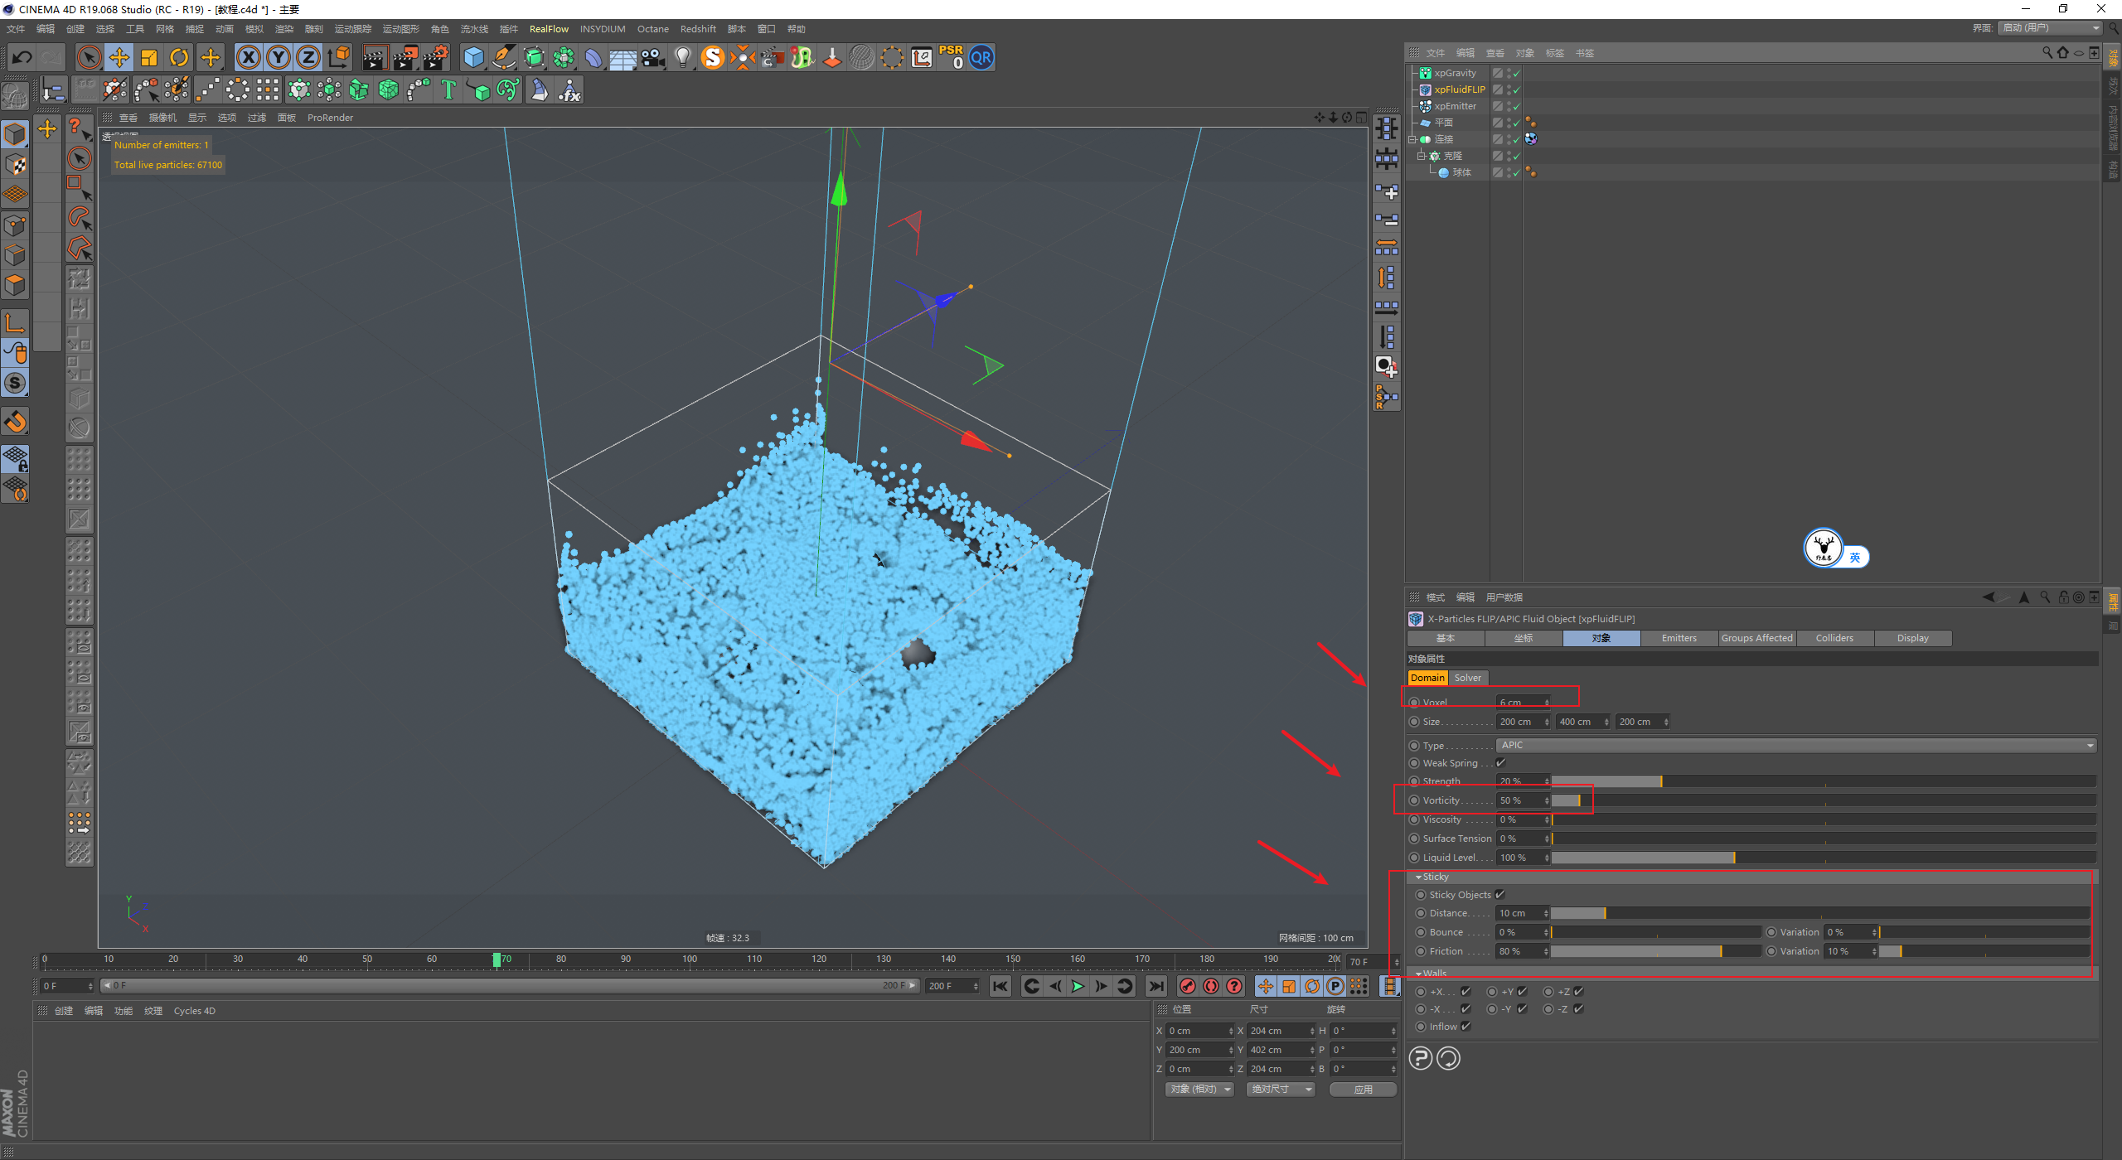Open the 对象 (相对) coordinate dropdown
Viewport: 2122px width, 1160px height.
click(1199, 1090)
